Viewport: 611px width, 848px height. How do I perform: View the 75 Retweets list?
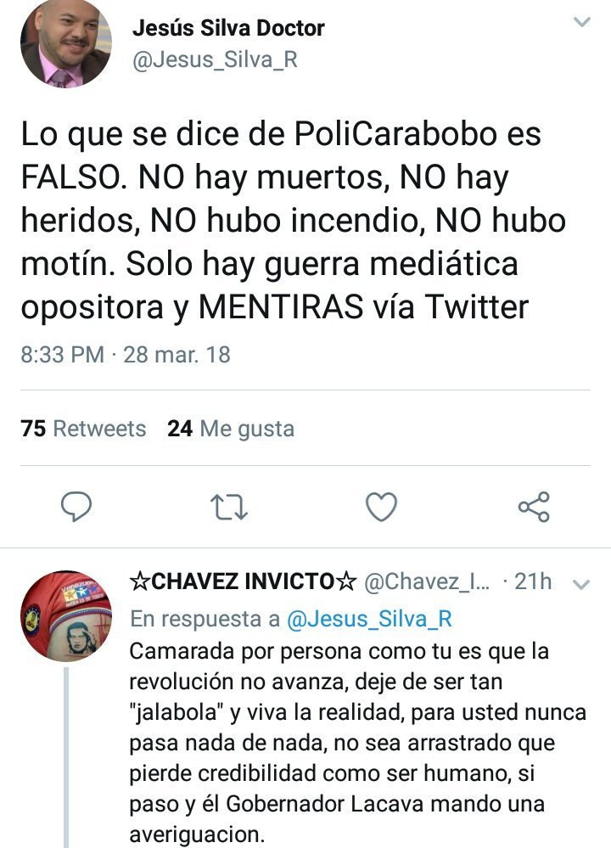[x=83, y=429]
